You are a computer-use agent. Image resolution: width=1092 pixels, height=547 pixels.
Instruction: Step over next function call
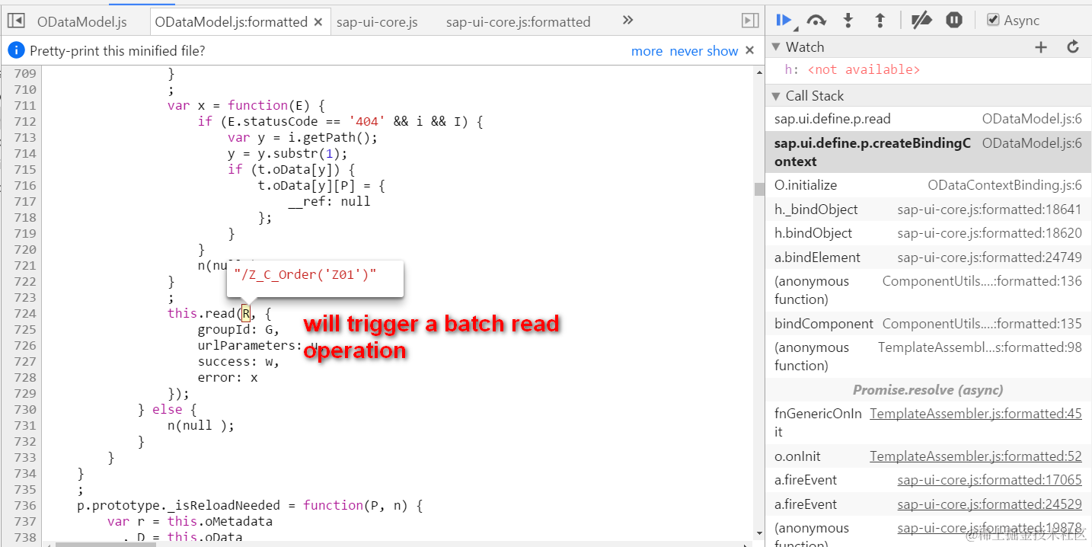pyautogui.click(x=816, y=21)
